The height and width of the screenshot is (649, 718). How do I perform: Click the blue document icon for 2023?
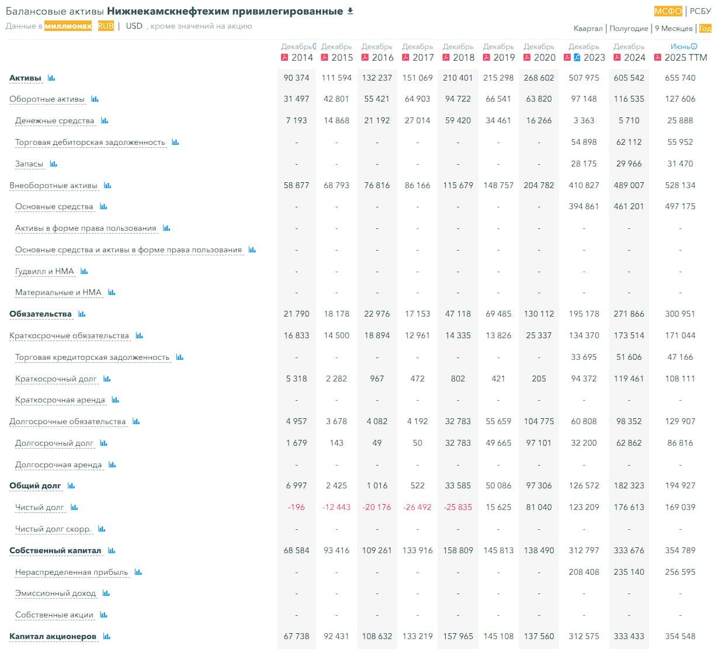[x=577, y=57]
